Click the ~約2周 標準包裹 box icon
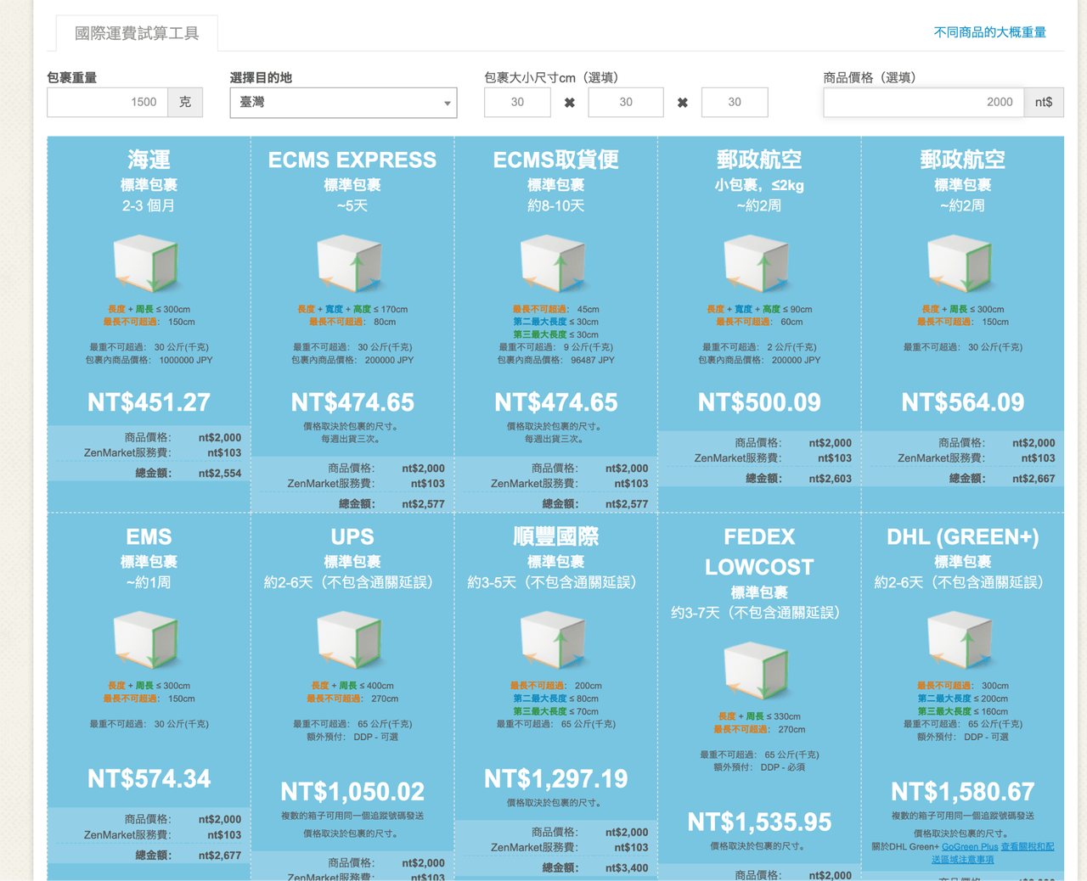The image size is (1087, 881). click(960, 264)
